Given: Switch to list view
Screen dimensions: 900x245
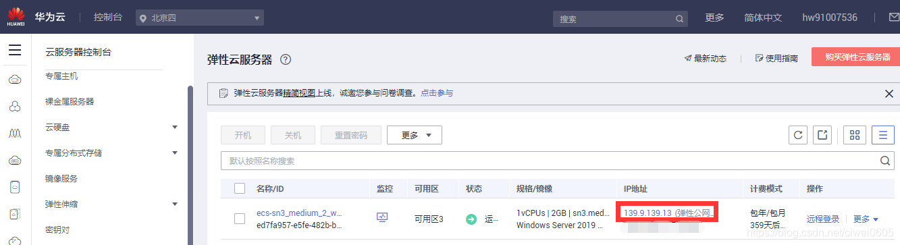Looking at the screenshot, I should click(x=882, y=135).
